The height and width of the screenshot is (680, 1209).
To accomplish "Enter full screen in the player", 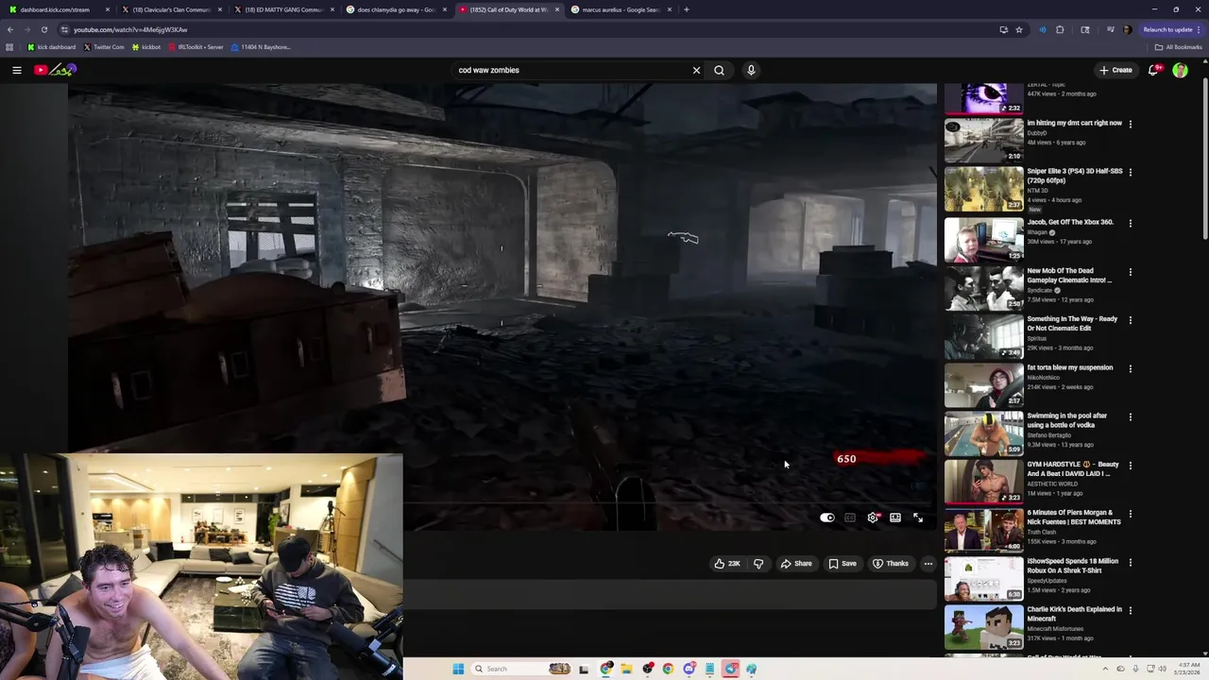I will [918, 518].
